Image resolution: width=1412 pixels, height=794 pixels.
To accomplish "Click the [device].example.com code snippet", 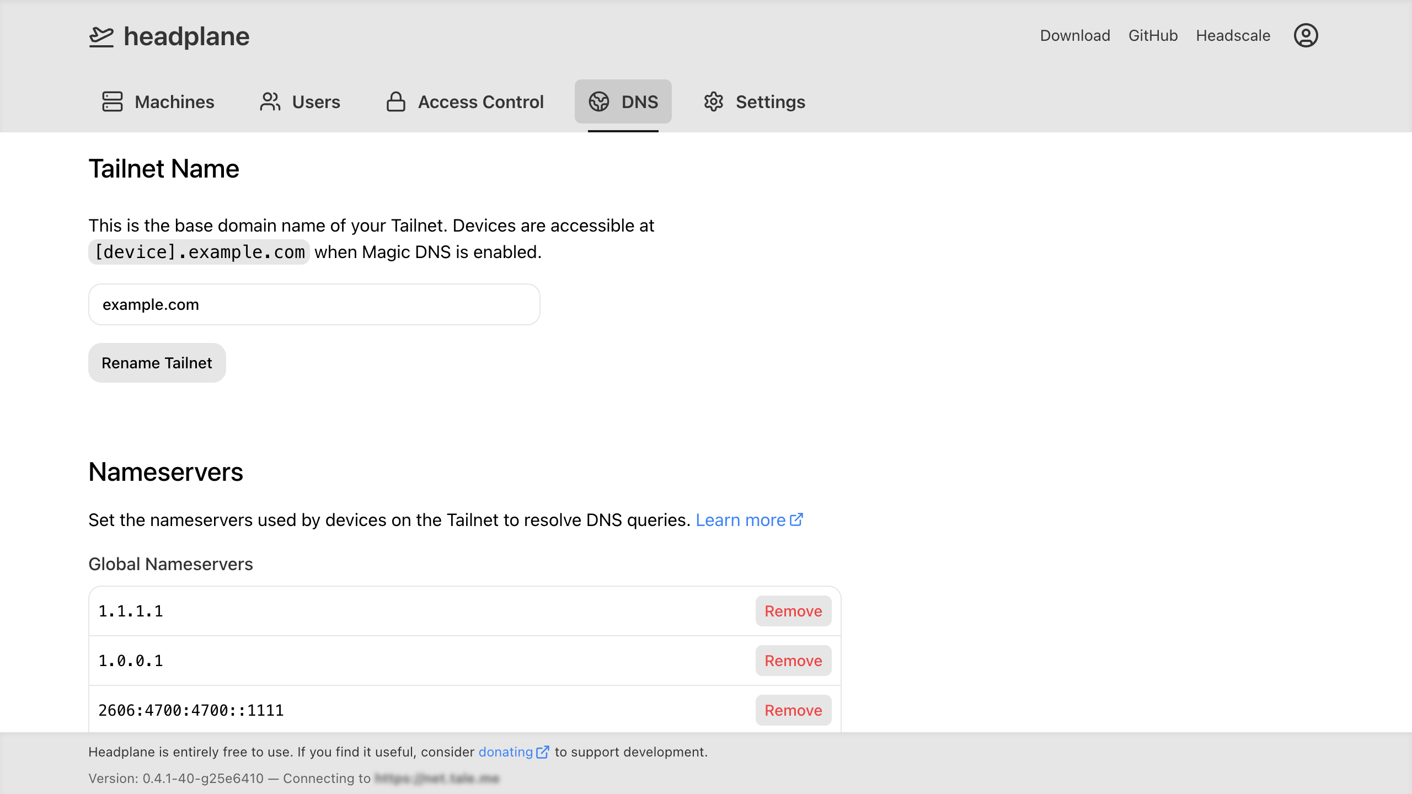I will (199, 252).
